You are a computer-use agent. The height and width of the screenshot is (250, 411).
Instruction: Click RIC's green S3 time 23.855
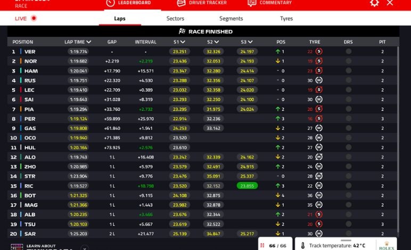(247, 186)
